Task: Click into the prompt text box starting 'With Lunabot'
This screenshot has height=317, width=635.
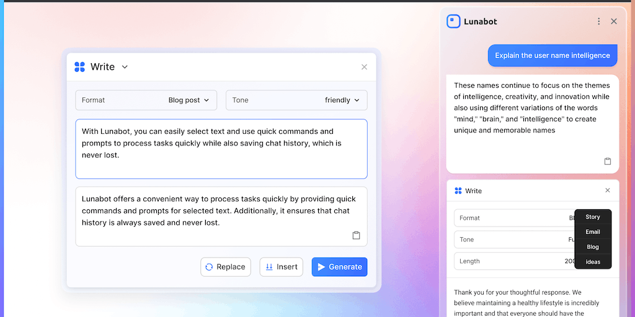Action: coord(221,149)
